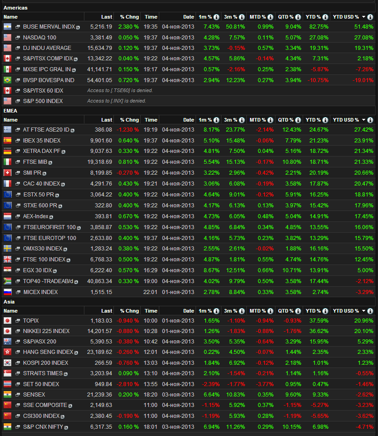Click the Hong Kong flag beside HANG SENG INDEX
Image resolution: width=378 pixels, height=436 pixels.
point(8,352)
